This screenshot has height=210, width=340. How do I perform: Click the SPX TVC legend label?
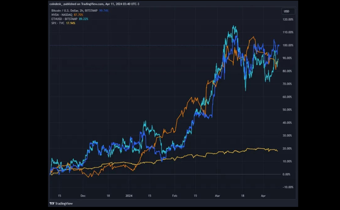(58, 23)
